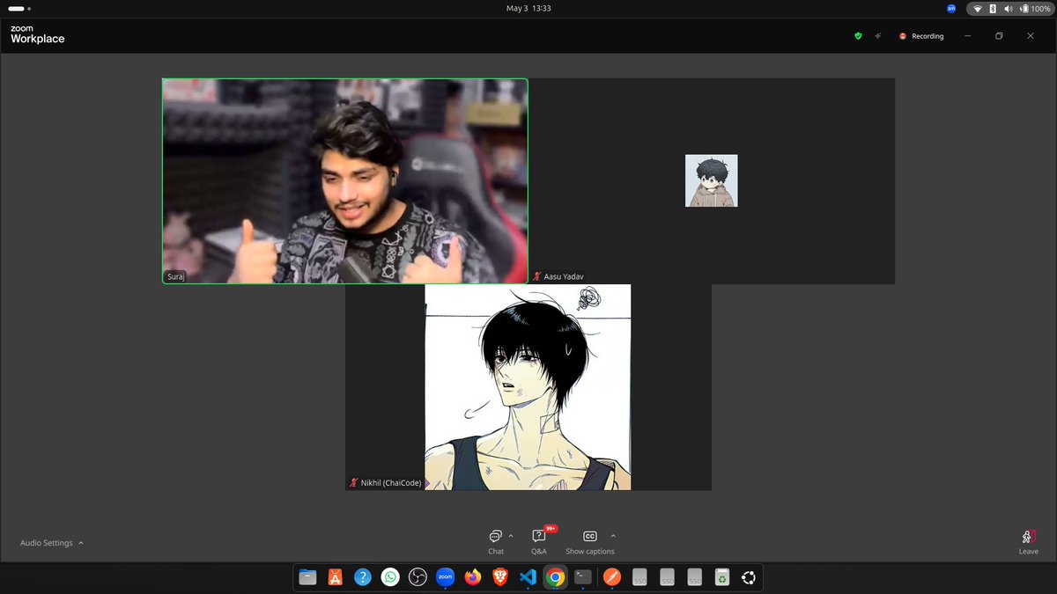The width and height of the screenshot is (1057, 594).
Task: Click the Suraj name label
Action: (x=176, y=276)
